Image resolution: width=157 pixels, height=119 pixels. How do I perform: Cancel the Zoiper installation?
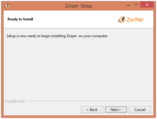pyautogui.click(x=140, y=110)
